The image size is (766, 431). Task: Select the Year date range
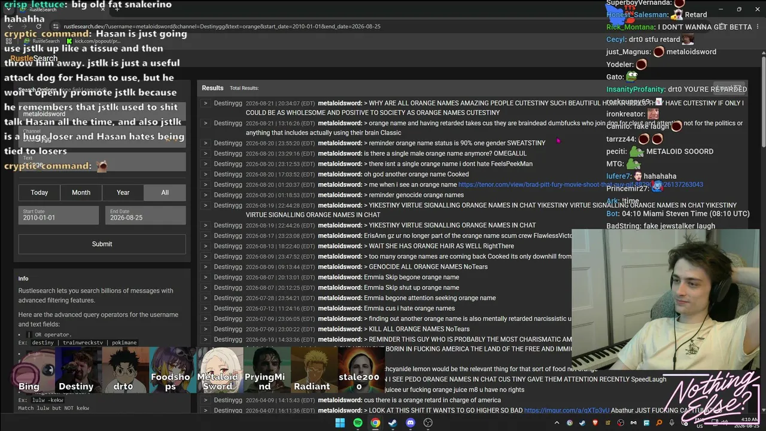click(123, 192)
